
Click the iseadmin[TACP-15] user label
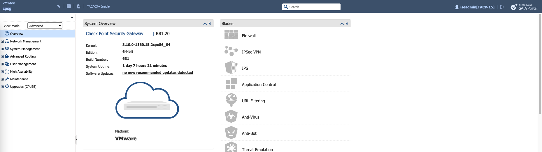click(x=477, y=7)
